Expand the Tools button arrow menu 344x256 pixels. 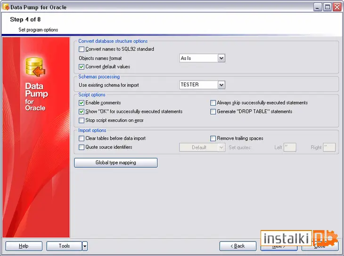[85, 246]
